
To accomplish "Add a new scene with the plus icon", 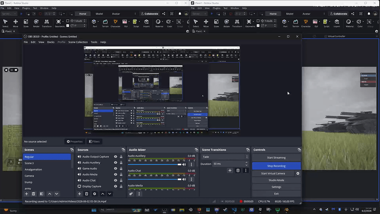I will coord(27,194).
